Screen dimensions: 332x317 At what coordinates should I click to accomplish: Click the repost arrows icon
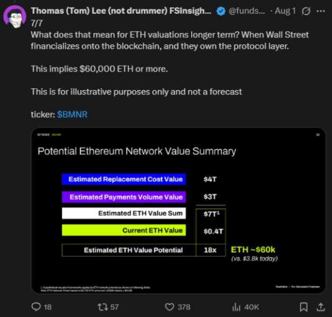click(102, 307)
